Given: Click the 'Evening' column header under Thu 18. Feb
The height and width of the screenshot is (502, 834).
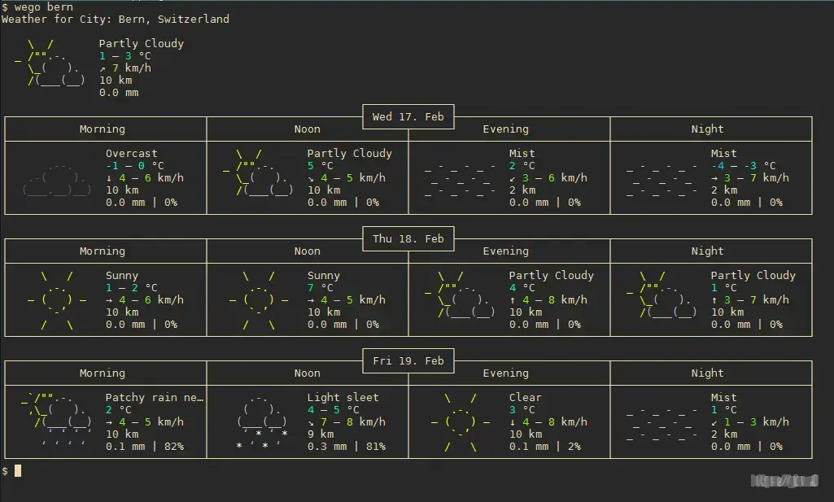Looking at the screenshot, I should click(506, 251).
